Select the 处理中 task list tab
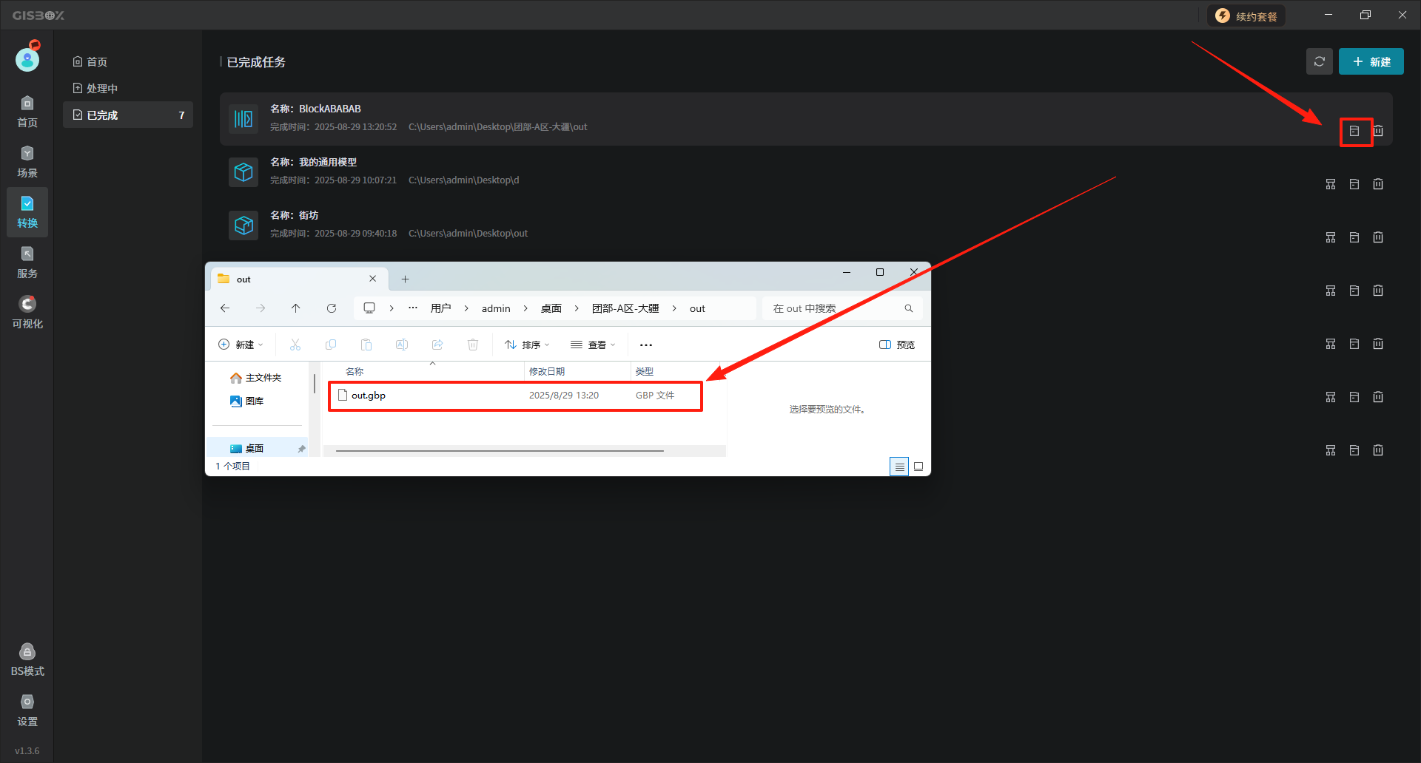Image resolution: width=1421 pixels, height=763 pixels. 101,88
